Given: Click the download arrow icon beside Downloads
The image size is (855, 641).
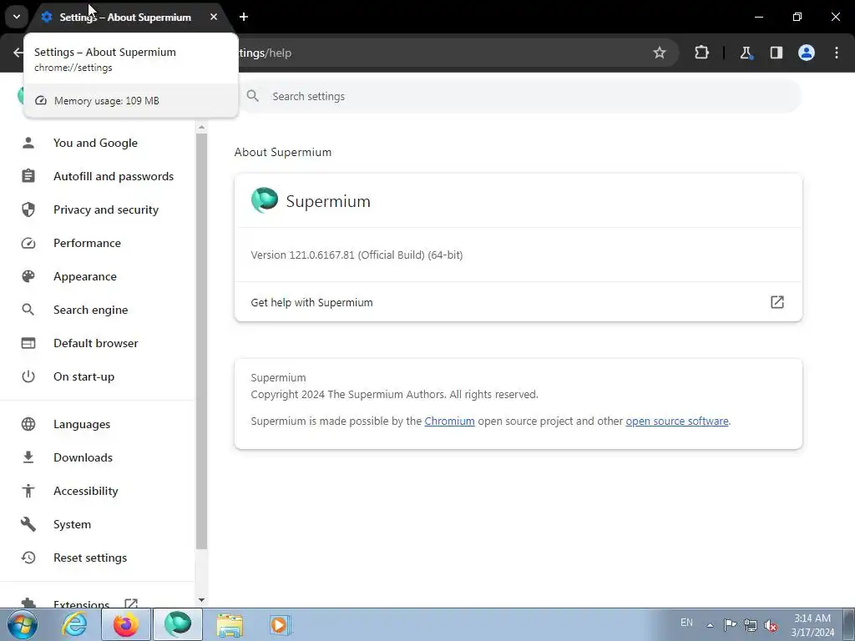Looking at the screenshot, I should (28, 457).
